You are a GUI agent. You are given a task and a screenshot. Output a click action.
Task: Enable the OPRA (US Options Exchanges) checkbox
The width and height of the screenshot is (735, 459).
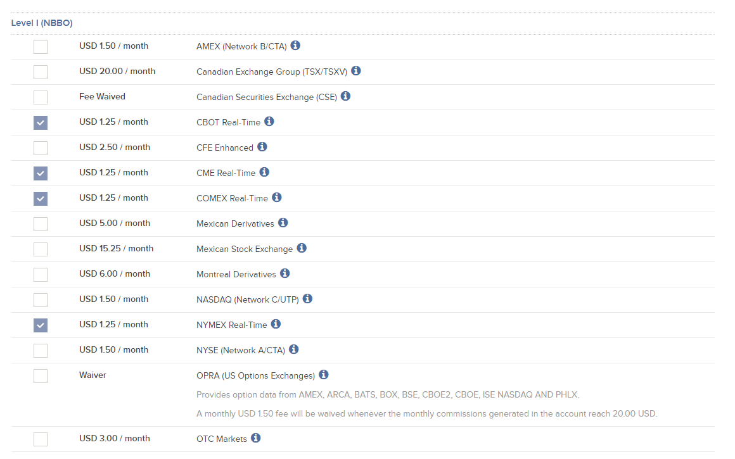click(x=41, y=375)
